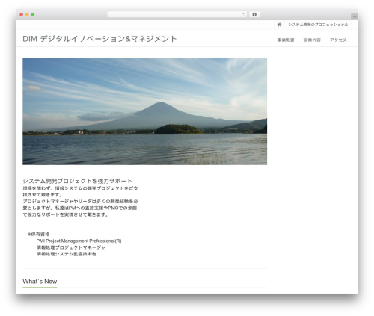Click the 情報処理システム監査技術者 line
Image resolution: width=374 pixels, height=316 pixels.
[x=67, y=254]
